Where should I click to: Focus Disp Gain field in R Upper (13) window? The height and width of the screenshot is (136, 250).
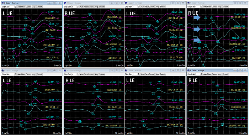(74, 7)
